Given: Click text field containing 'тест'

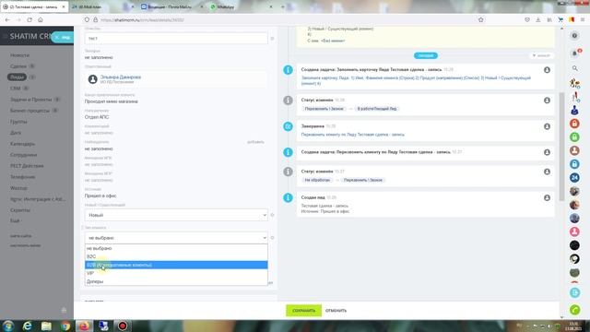Looking at the screenshot, I should point(176,38).
